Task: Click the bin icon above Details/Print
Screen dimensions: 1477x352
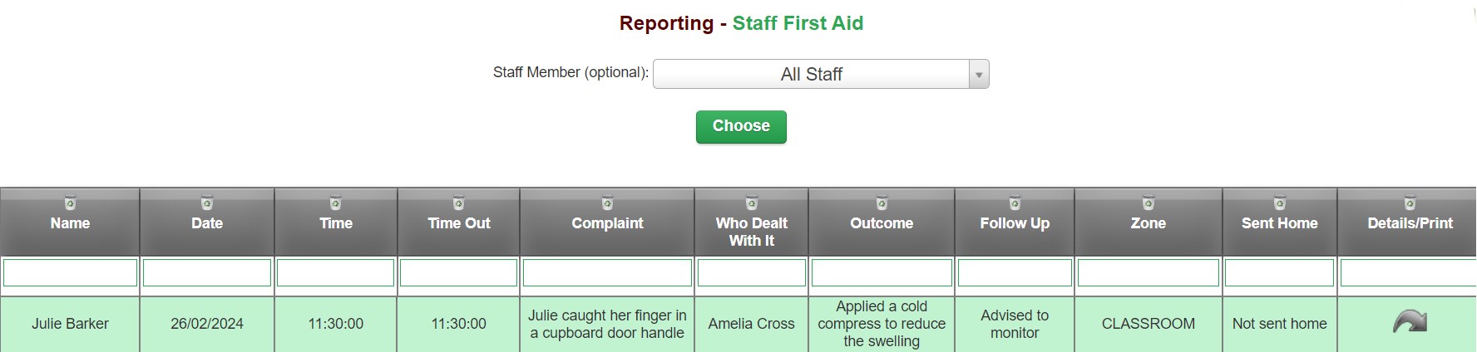Action: [x=1410, y=203]
